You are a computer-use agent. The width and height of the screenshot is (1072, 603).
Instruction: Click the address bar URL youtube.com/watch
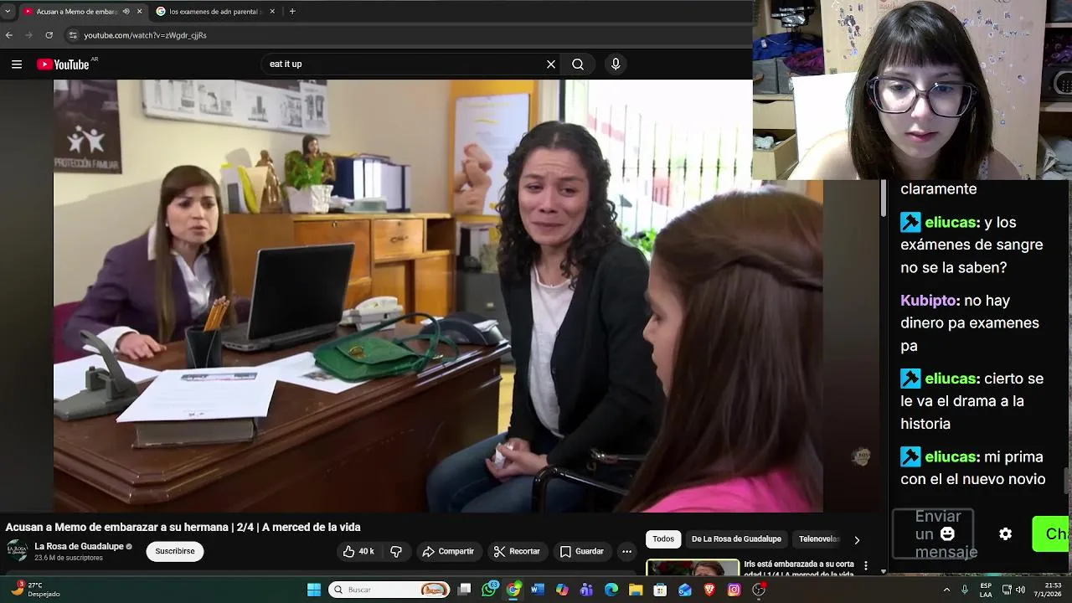145,35
